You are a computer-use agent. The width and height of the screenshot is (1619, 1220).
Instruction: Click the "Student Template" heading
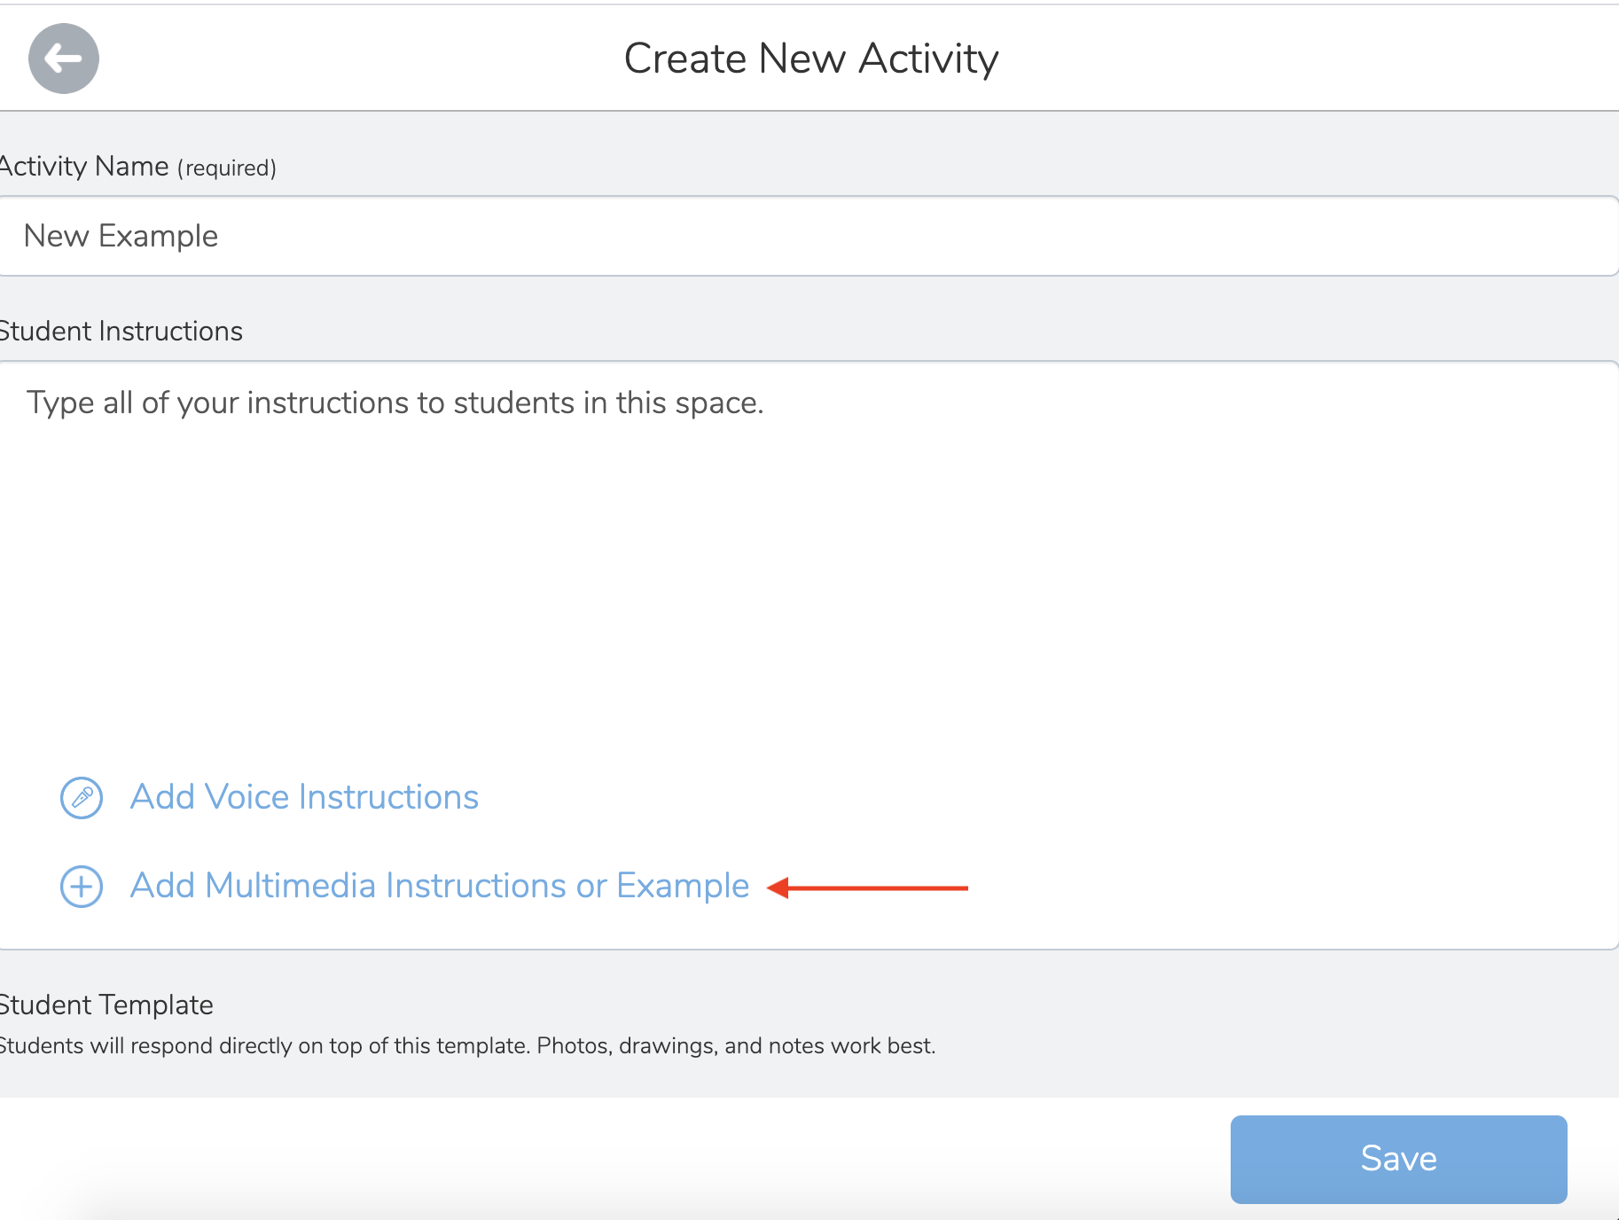(x=106, y=1004)
